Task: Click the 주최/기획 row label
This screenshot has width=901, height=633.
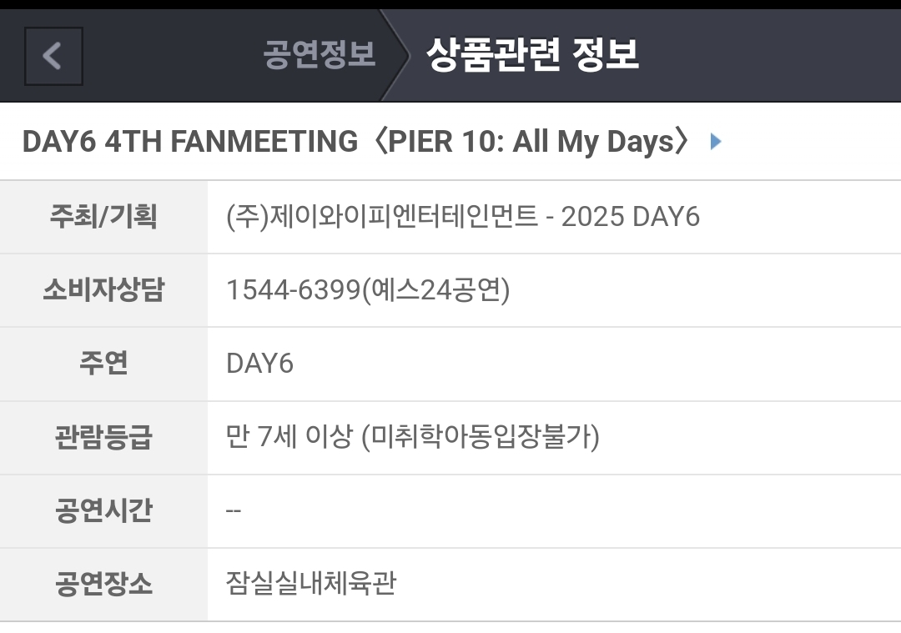Action: pyautogui.click(x=103, y=217)
